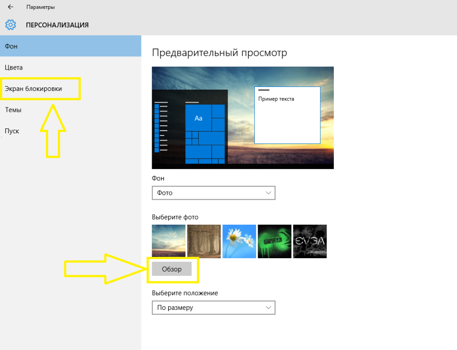The width and height of the screenshot is (457, 350).
Task: Select the Фон sidebar item
Action: click(71, 46)
